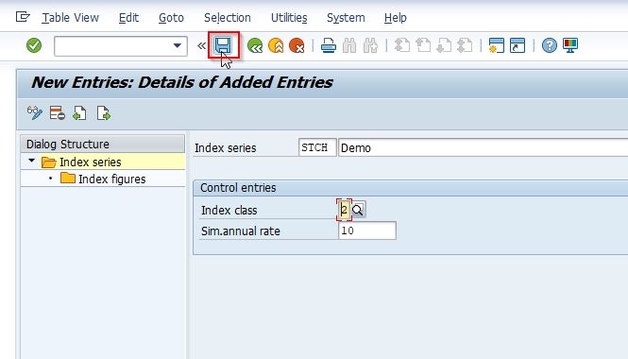Save the new entries using floppy icon
628x359 pixels.
(223, 45)
